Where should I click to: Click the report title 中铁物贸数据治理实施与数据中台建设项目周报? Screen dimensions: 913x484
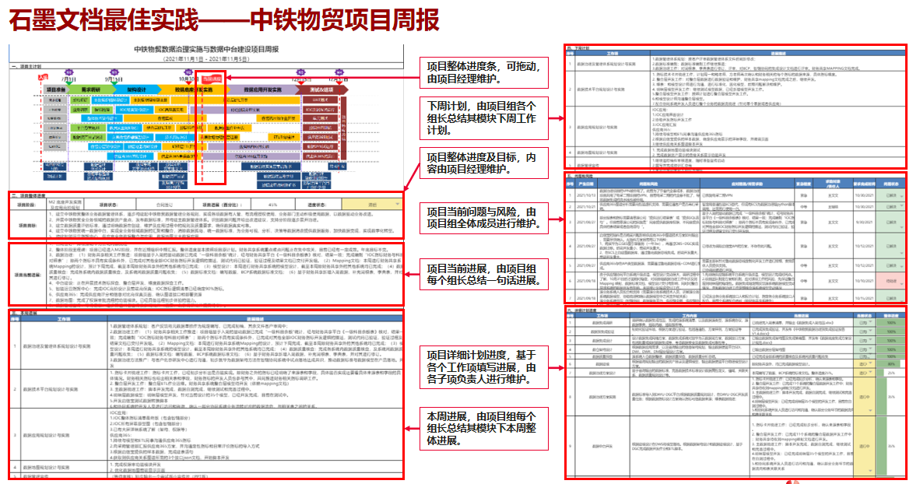[x=206, y=50]
